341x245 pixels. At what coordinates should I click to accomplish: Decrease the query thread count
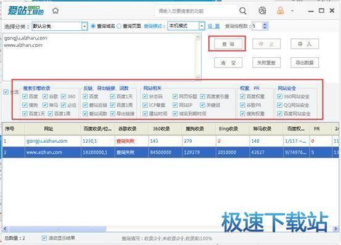click(265, 28)
